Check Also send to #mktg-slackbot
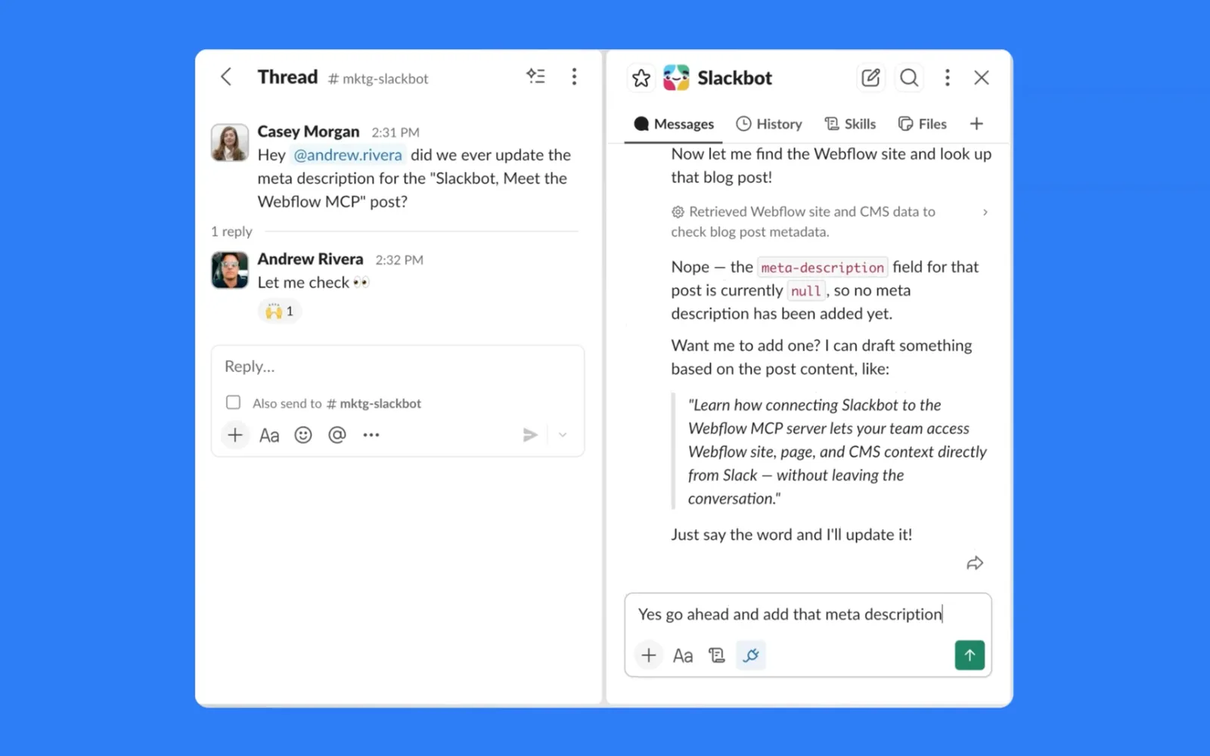1210x756 pixels. click(233, 402)
